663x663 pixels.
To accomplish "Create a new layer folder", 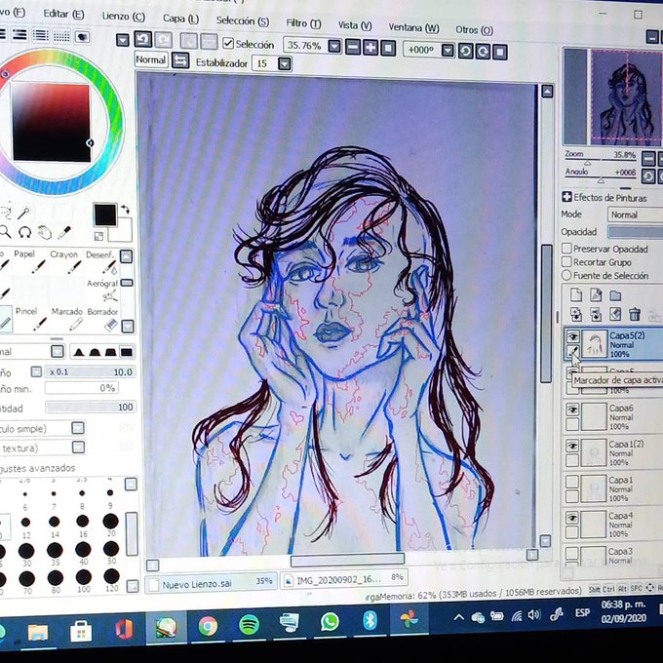I will [615, 295].
